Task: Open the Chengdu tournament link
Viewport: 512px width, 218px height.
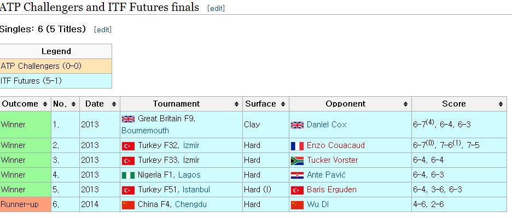Action: click(191, 205)
